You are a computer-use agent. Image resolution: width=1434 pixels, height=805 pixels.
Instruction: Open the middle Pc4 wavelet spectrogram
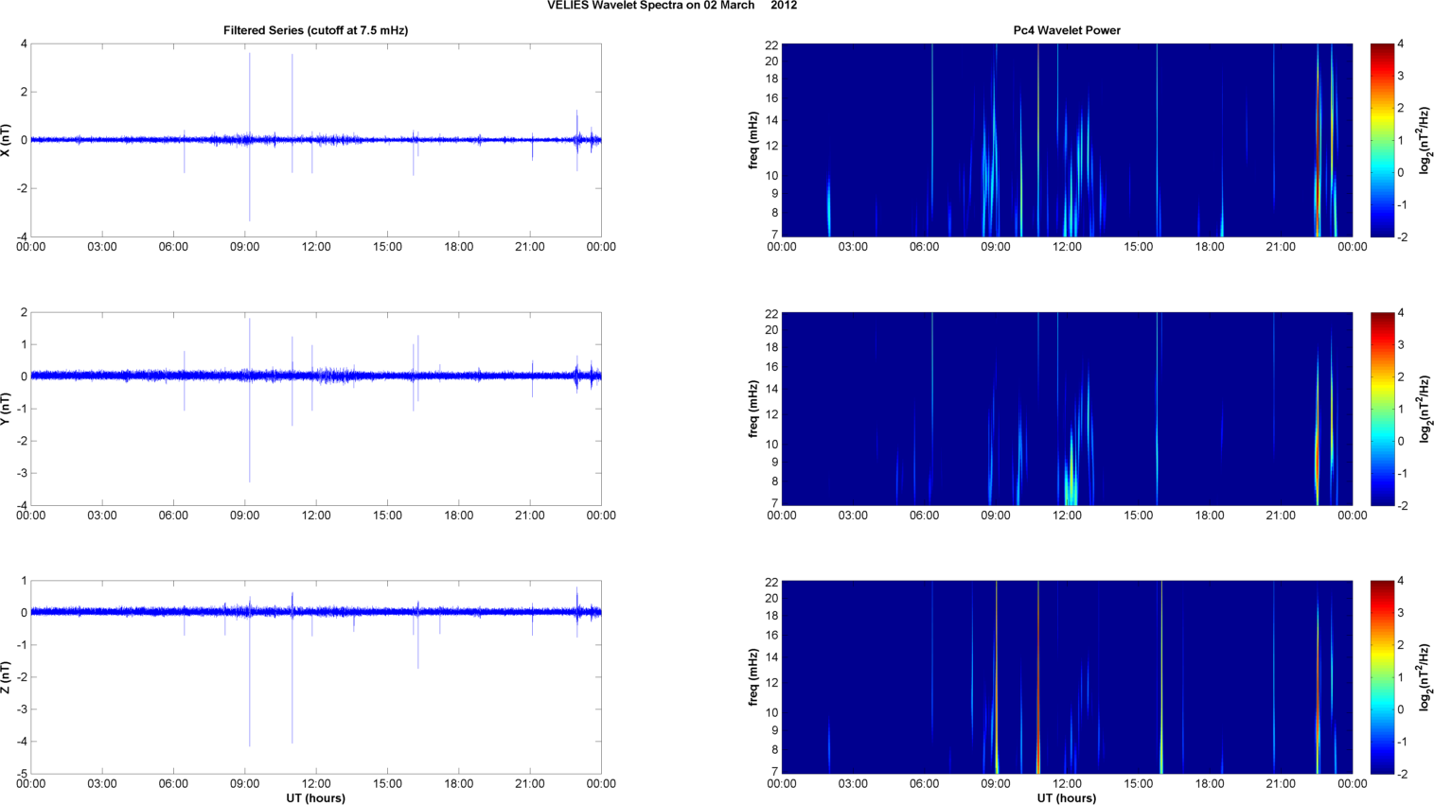pos(1067,409)
